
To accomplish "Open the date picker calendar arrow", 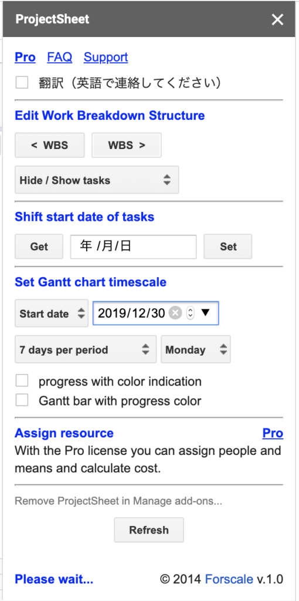I will [205, 313].
